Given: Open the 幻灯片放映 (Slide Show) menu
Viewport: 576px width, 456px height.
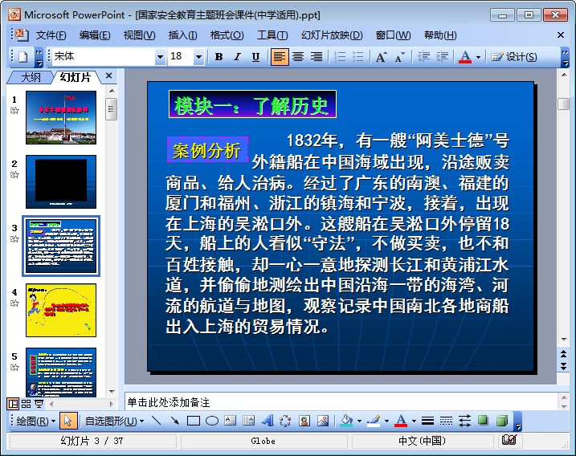Looking at the screenshot, I should pyautogui.click(x=331, y=35).
